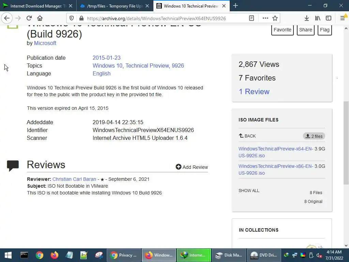Open page actions three-dot menu

coord(265,18)
